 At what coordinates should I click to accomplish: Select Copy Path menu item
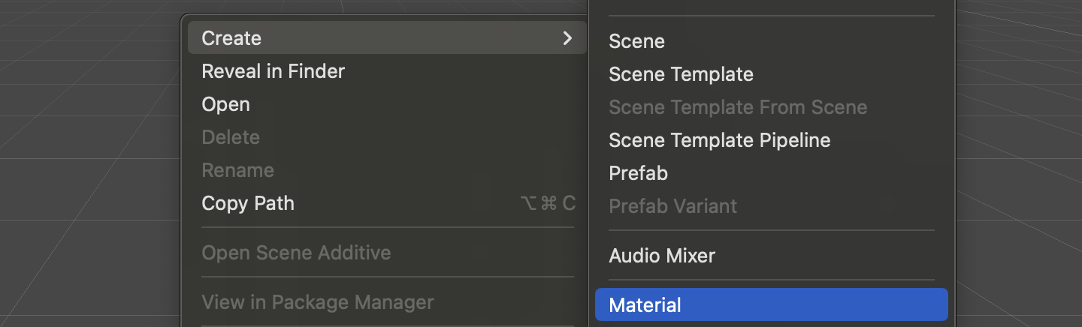click(248, 203)
